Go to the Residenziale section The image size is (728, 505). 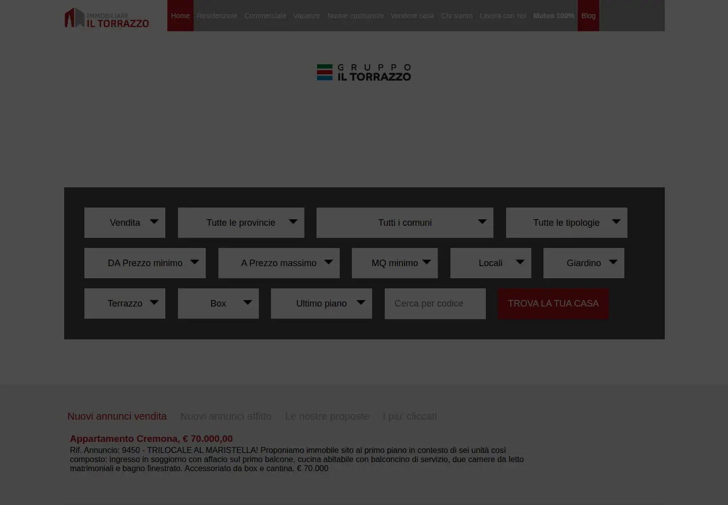pos(217,16)
